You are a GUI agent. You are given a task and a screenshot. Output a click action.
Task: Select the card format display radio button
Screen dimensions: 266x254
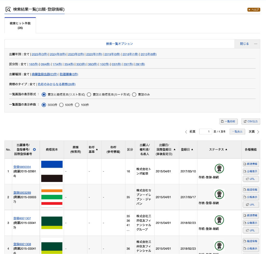pyautogui.click(x=89, y=95)
